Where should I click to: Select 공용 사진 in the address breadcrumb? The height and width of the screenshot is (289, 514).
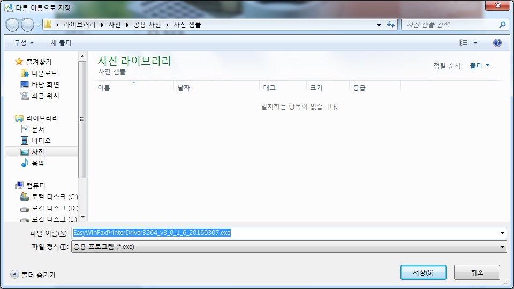click(x=147, y=25)
